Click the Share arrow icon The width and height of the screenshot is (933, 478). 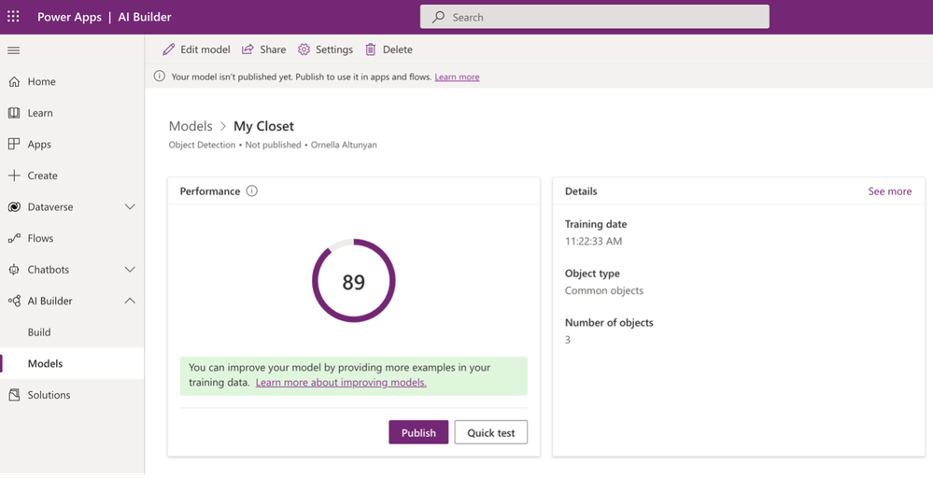tap(247, 49)
